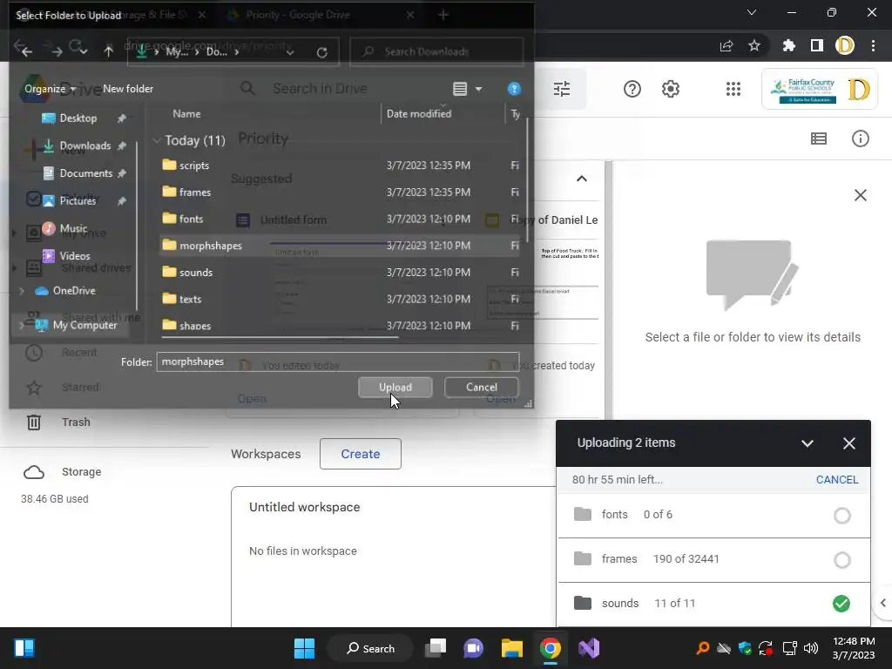Screen dimensions: 892x669
Task: Open Windows Start menu
Action: click(x=304, y=648)
